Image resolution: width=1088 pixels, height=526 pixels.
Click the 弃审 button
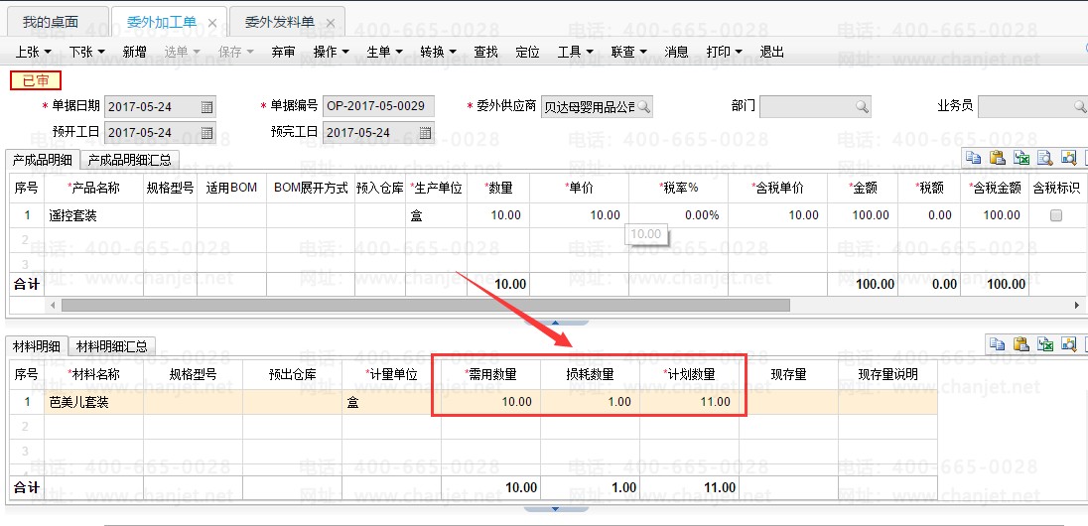tap(283, 52)
